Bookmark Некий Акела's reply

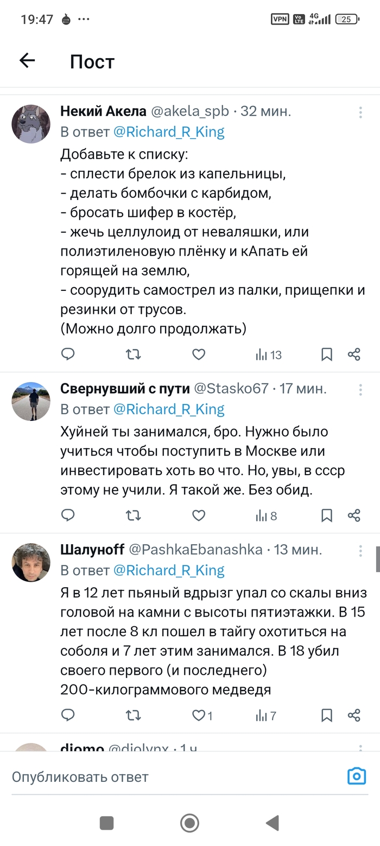coord(327,355)
